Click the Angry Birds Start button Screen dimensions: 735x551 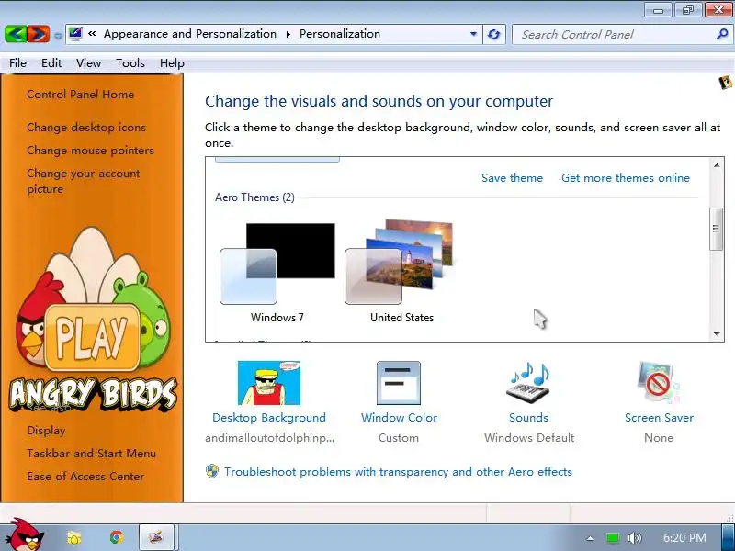26,535
